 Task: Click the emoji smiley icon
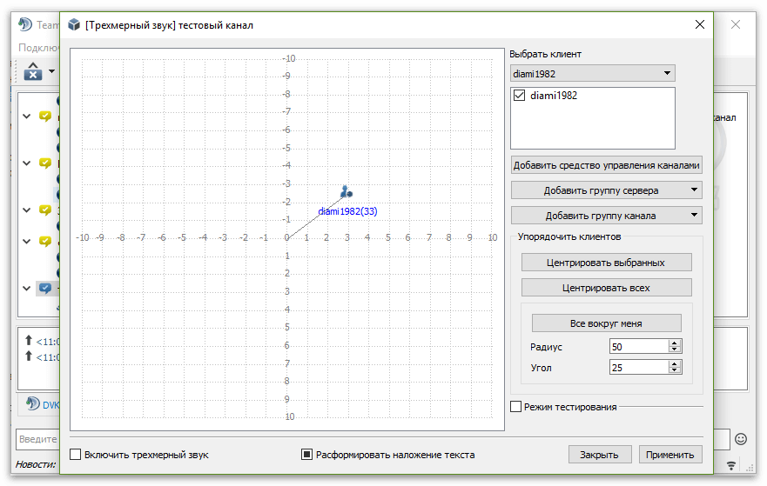[741, 439]
